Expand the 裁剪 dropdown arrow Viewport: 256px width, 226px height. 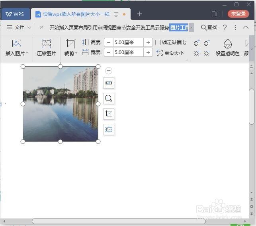[76, 53]
